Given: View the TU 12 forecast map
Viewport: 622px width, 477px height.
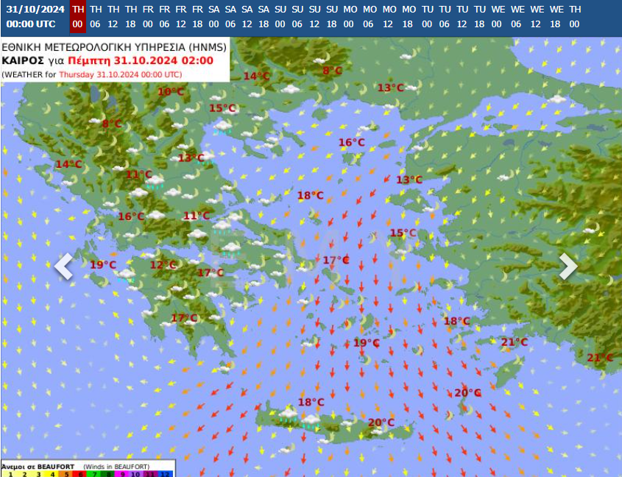Looking at the screenshot, I should click(x=462, y=17).
